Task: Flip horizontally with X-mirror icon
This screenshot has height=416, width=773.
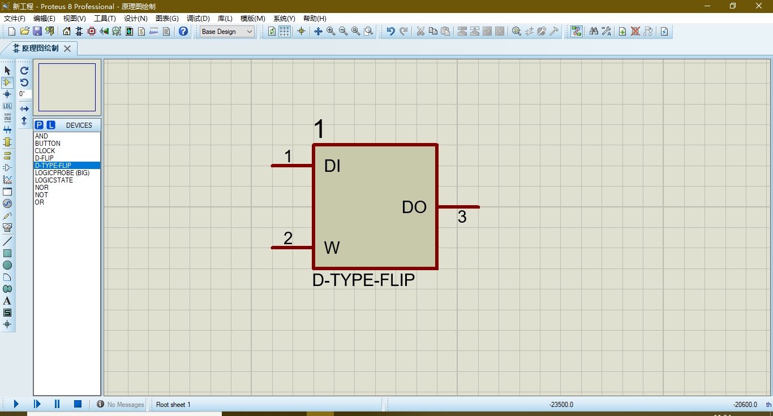Action: click(x=24, y=109)
